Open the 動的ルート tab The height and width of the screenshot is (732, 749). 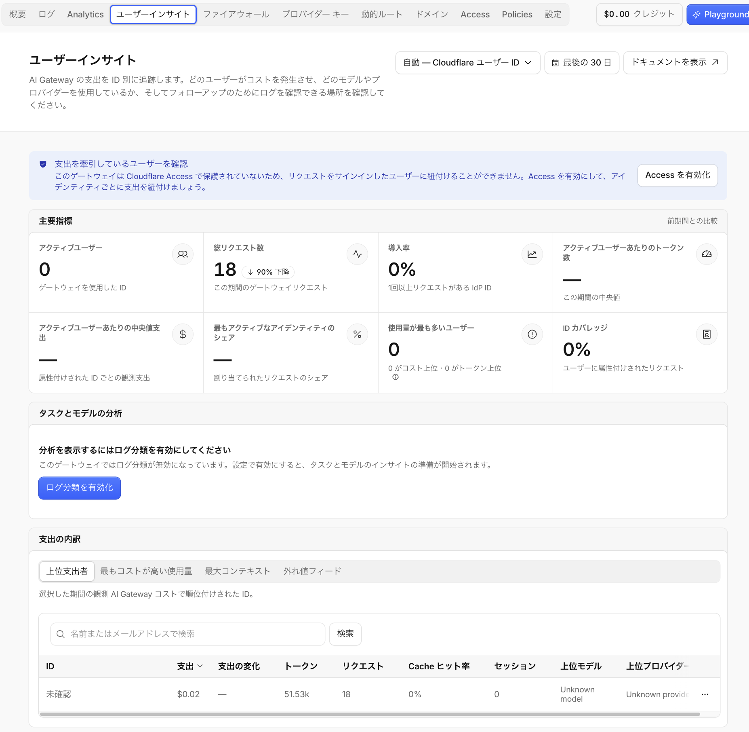(382, 15)
